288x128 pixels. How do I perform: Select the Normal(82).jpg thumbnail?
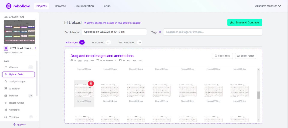[162, 90]
